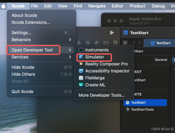
Task: Open the Navigate menu
Action: (97, 6)
